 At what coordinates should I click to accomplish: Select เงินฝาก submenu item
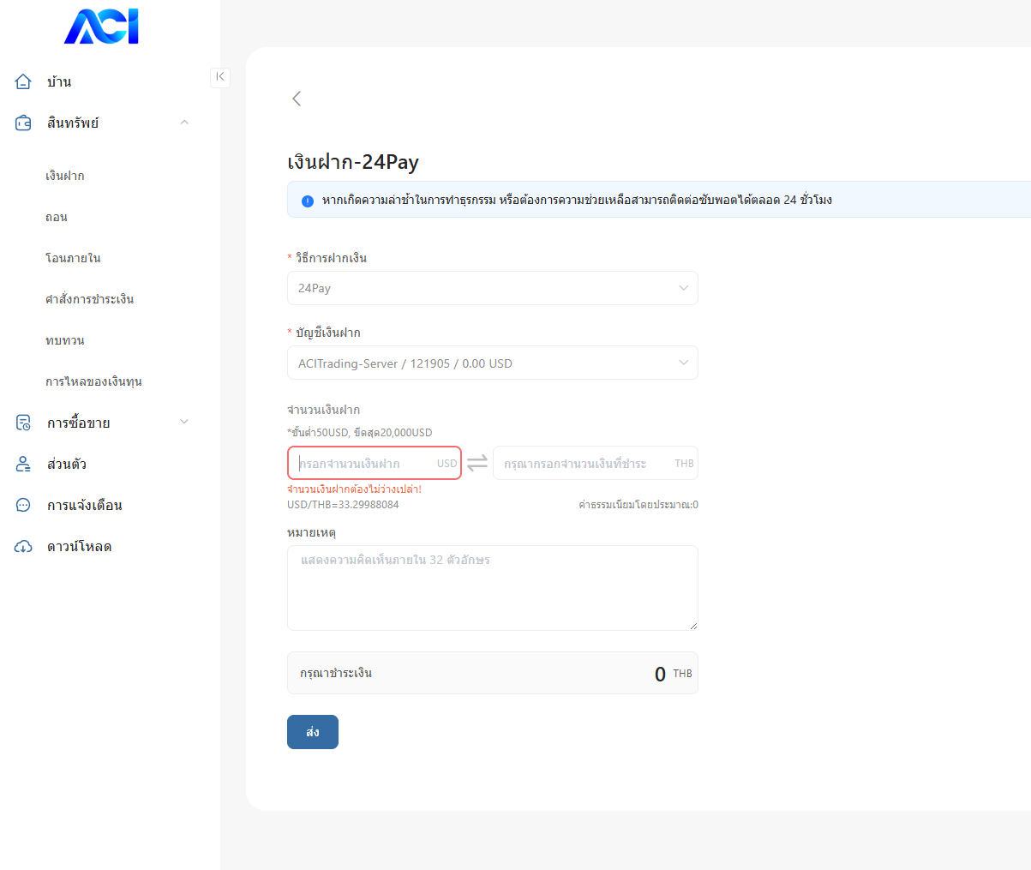(x=65, y=176)
